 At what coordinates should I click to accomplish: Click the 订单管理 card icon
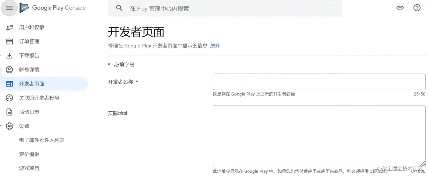click(x=9, y=42)
